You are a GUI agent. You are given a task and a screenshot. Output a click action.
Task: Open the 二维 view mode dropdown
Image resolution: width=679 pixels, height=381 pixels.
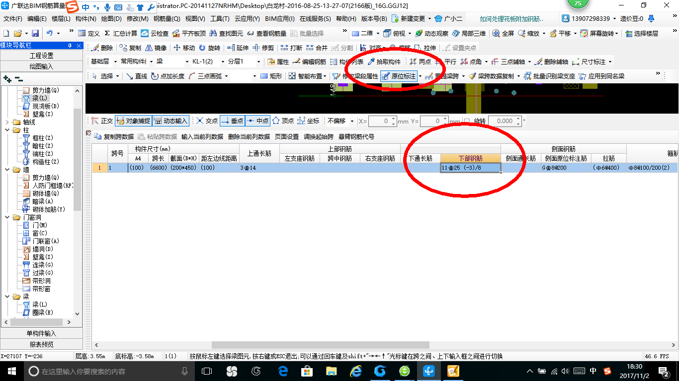click(377, 33)
